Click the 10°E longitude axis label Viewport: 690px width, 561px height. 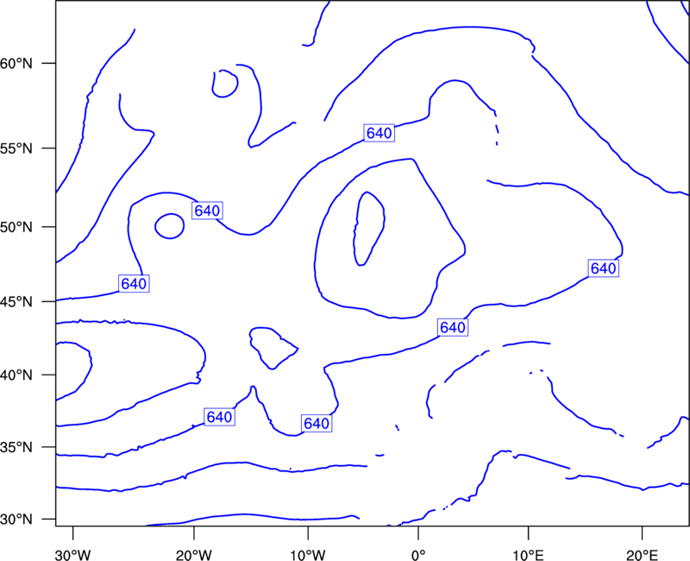click(528, 555)
